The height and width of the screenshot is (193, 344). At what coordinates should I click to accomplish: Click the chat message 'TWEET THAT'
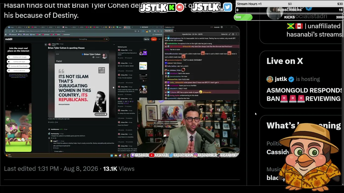182,88
